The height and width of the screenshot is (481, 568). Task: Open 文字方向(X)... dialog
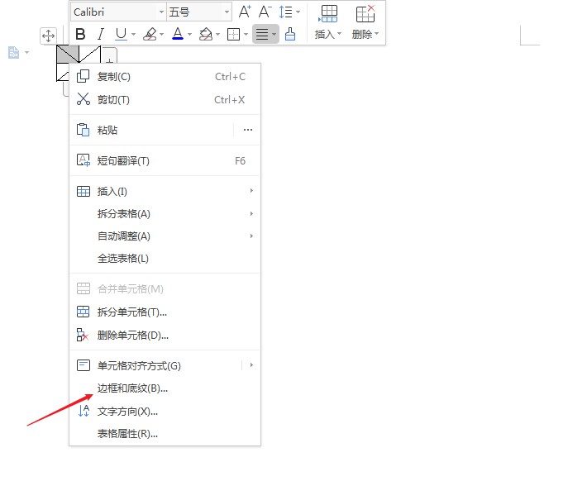click(165, 412)
